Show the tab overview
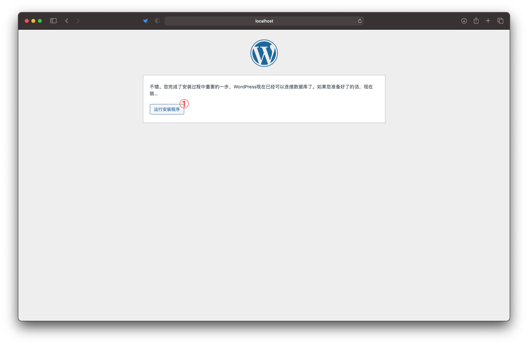Viewport: 528px width, 345px height. pos(500,21)
